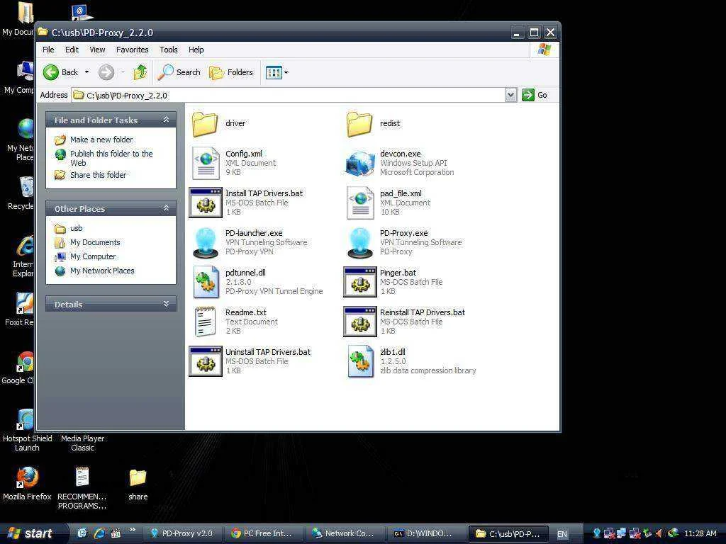Select the PD-Proxy.exe file icon
726x544 pixels.
point(360,242)
